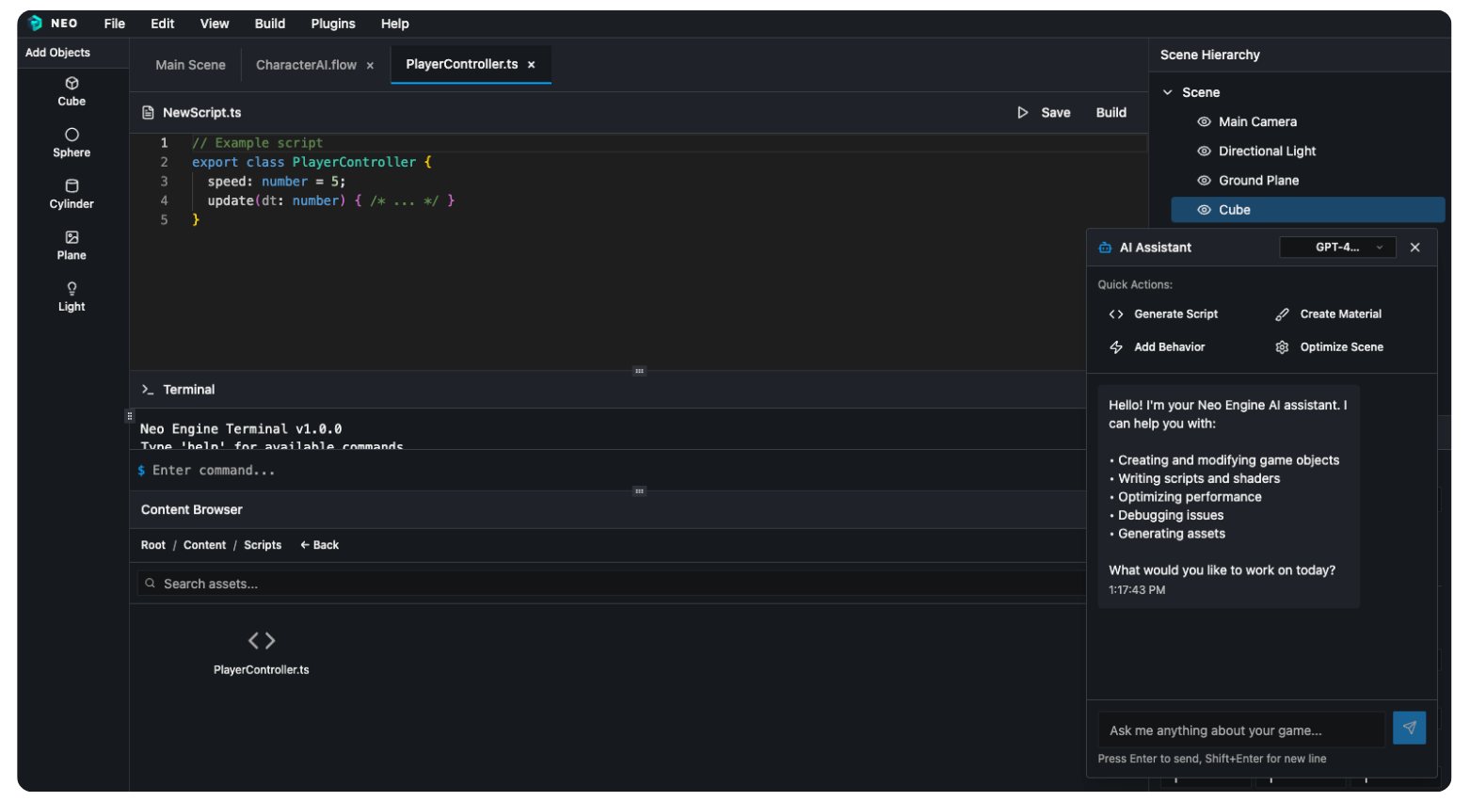This screenshot has width=1470, height=802.
Task: Close the PlayerController.ts tab
Action: [x=531, y=65]
